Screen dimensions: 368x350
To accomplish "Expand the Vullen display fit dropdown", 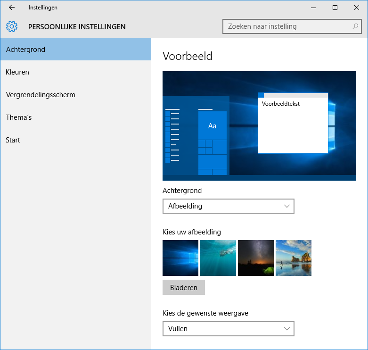I will click(x=228, y=329).
